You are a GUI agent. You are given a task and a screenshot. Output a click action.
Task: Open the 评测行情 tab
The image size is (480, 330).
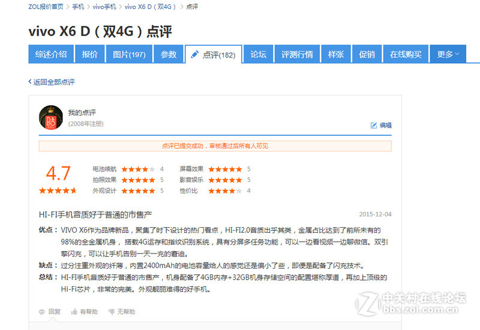point(297,54)
